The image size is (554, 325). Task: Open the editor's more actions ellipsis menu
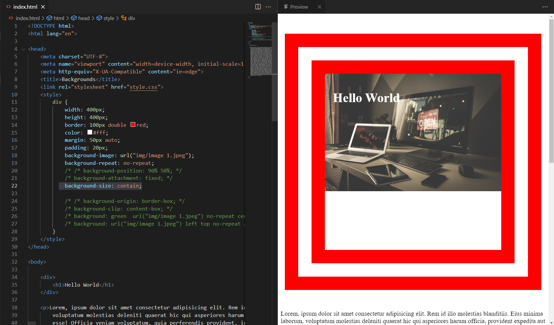click(x=268, y=7)
